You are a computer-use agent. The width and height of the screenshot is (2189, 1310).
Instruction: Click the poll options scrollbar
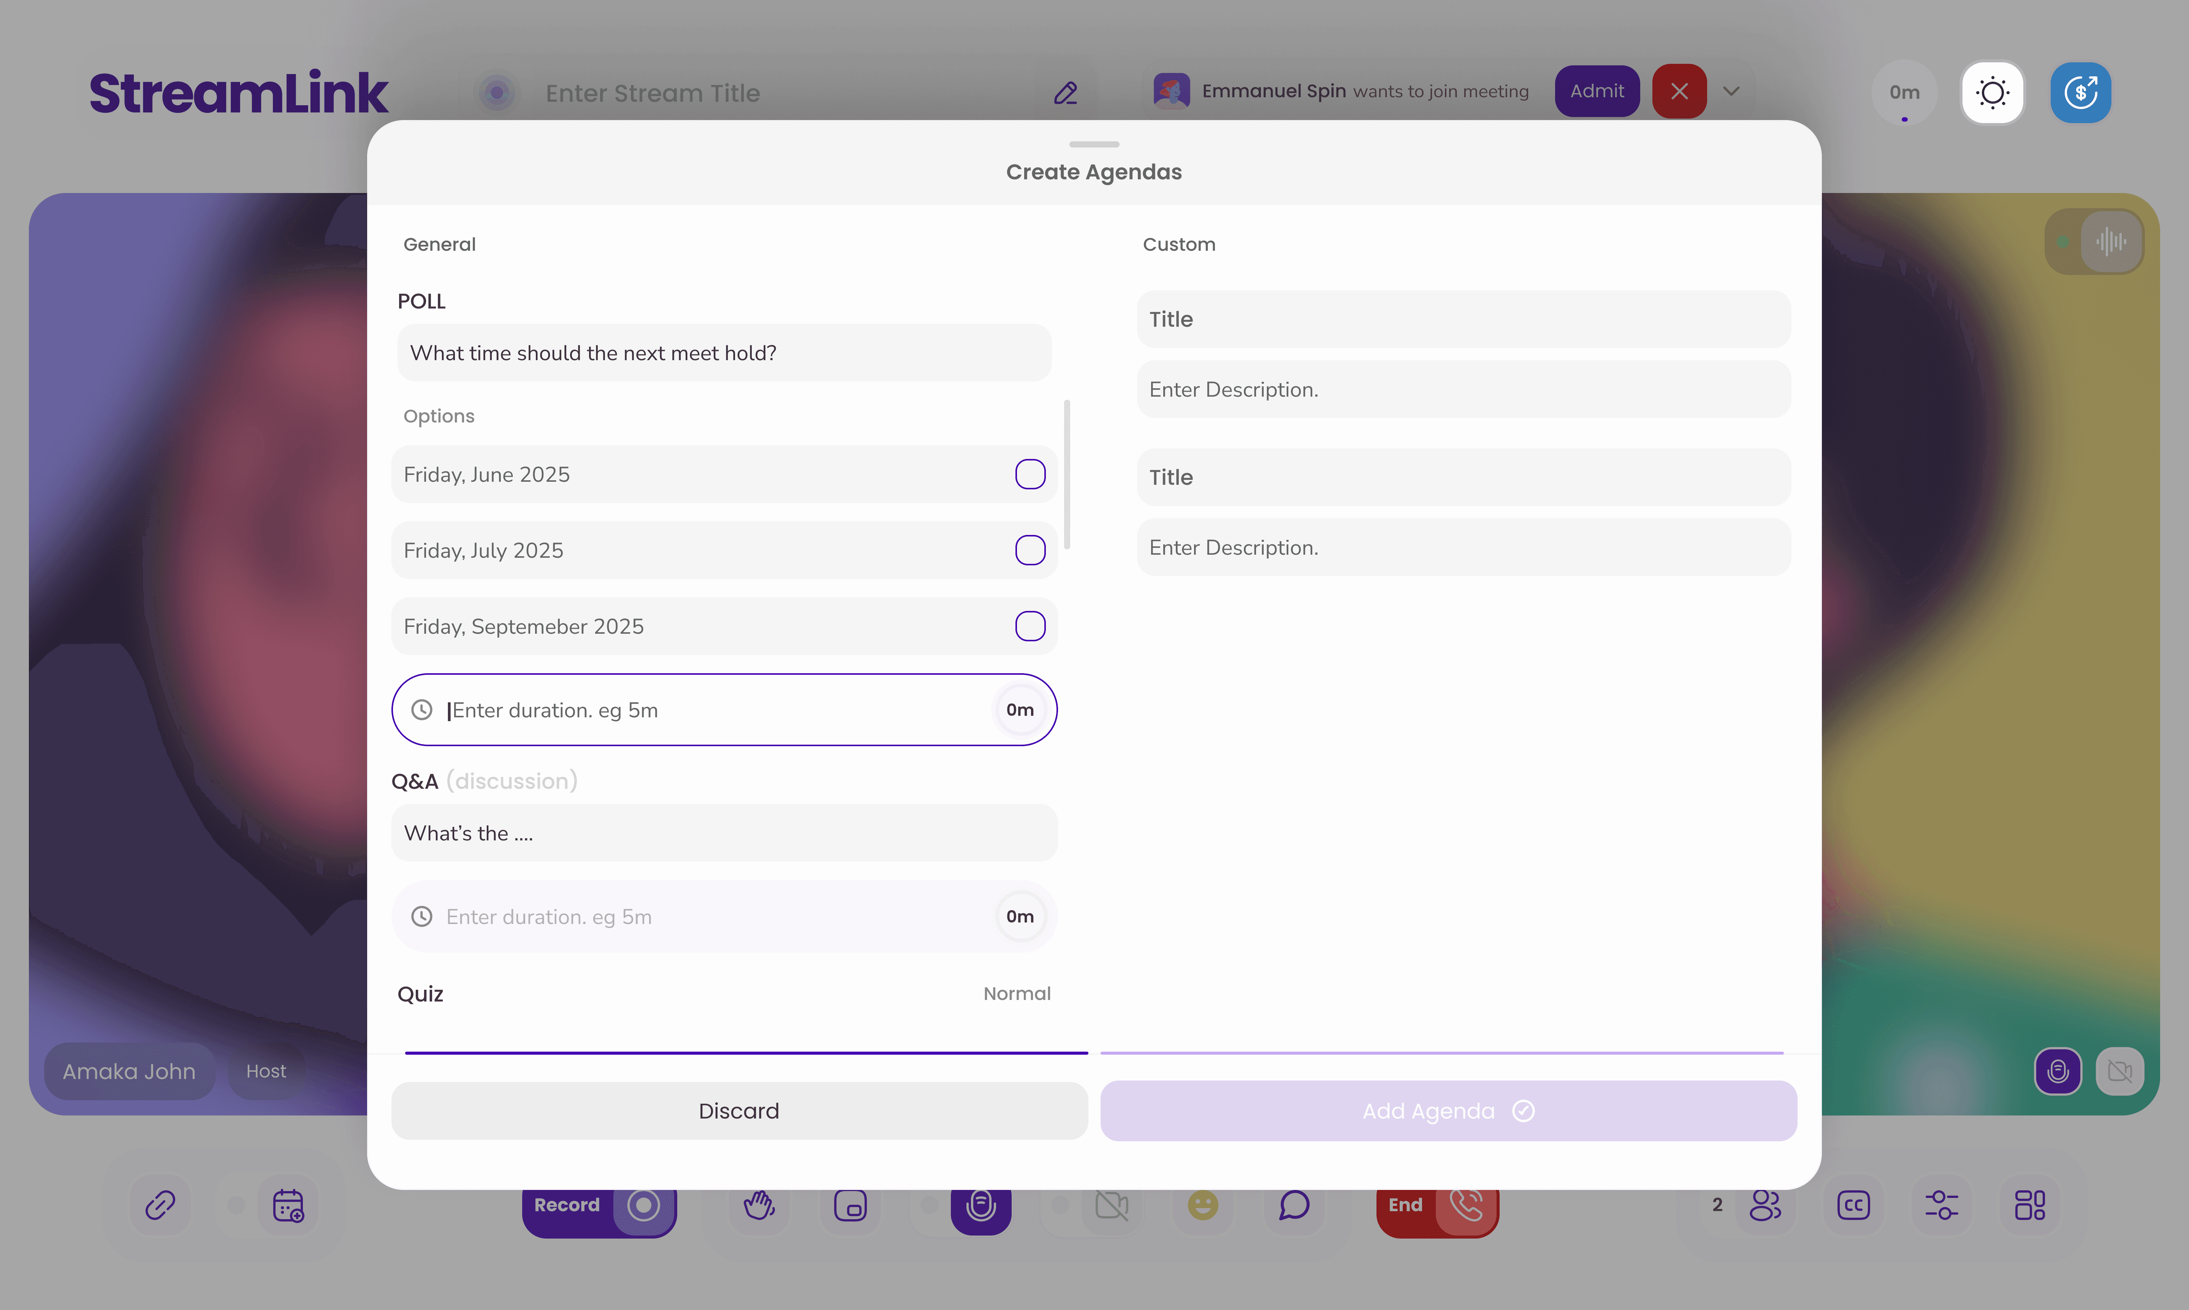pos(1067,475)
